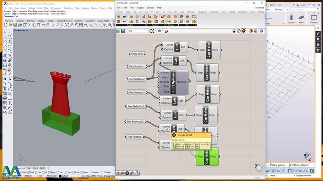Viewport: 323px width, 181px height.
Task: Click the Add viewport tab plus button
Action: [48, 168]
